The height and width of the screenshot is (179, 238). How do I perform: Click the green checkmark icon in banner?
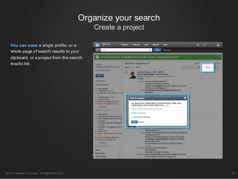point(97,57)
